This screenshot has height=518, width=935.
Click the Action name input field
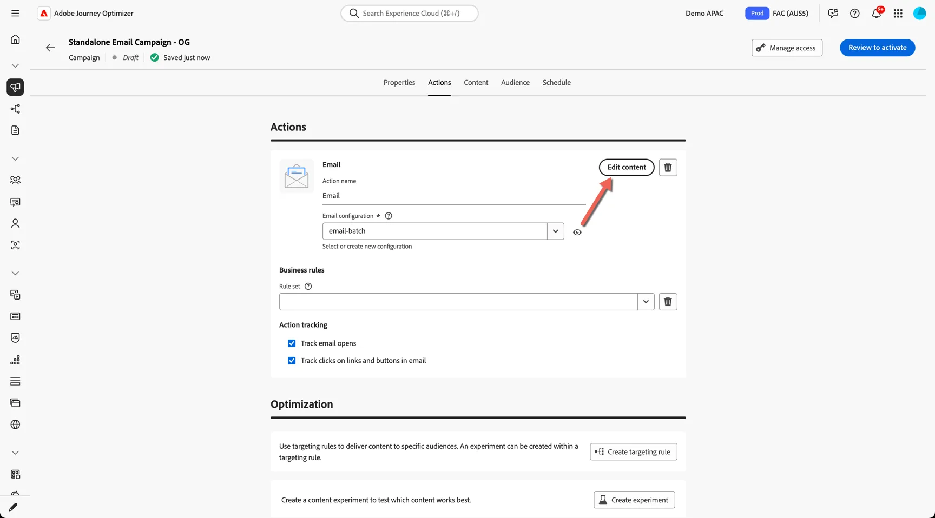point(454,196)
